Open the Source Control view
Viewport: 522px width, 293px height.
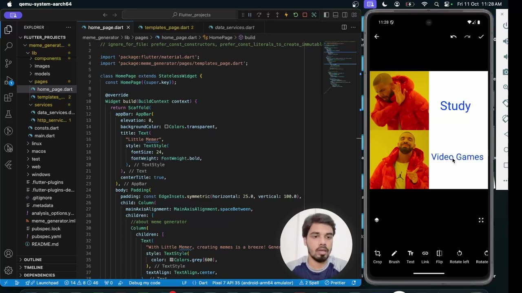[8, 63]
